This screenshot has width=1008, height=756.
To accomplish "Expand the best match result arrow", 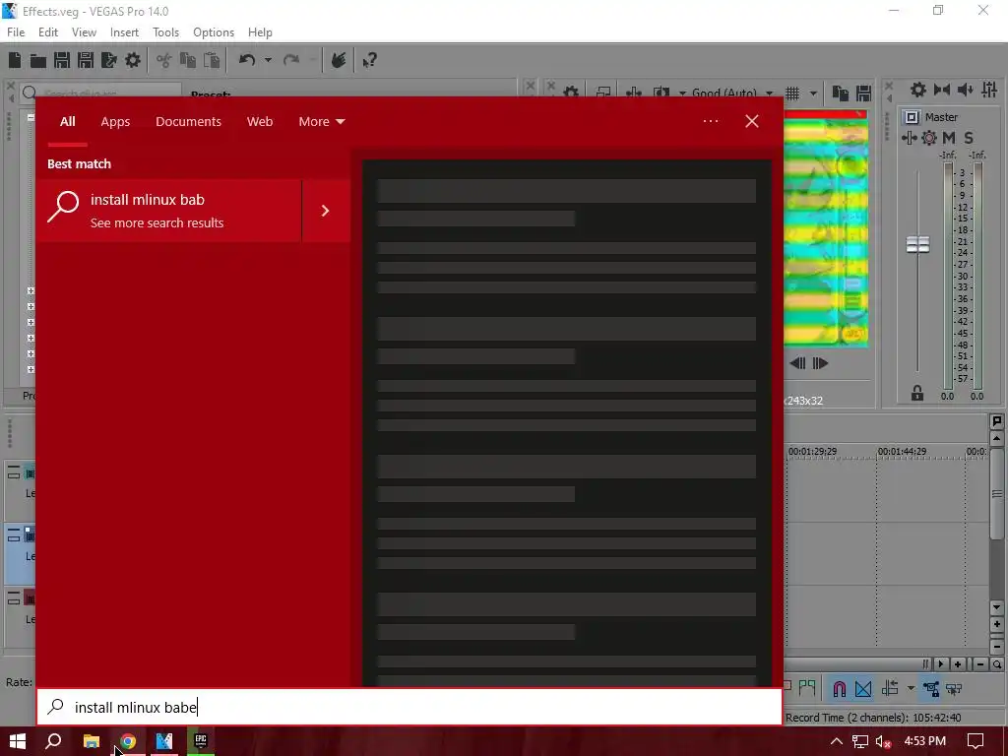I will click(x=326, y=211).
